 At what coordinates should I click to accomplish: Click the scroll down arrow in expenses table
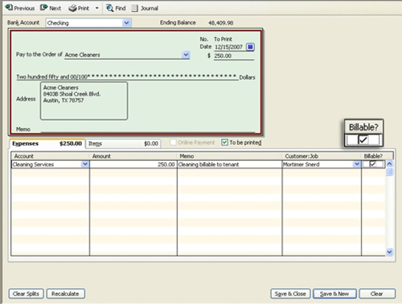tap(389, 252)
